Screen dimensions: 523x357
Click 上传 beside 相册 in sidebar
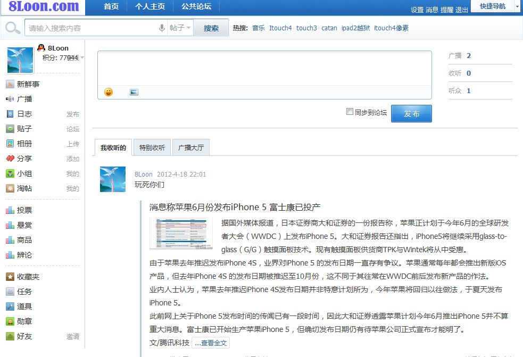(73, 144)
